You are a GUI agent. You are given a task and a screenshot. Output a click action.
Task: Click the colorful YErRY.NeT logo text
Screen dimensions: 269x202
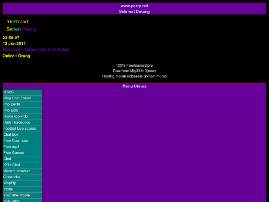pos(18,21)
